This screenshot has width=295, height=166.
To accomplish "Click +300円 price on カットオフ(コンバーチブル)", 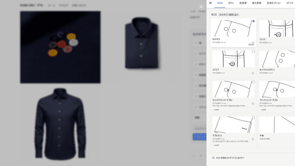I will [x=216, y=110].
